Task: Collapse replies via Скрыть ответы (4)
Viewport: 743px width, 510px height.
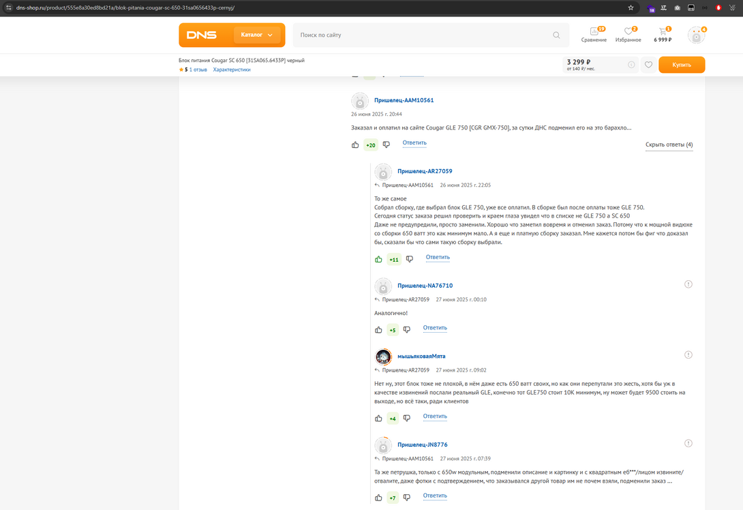Action: coord(669,145)
